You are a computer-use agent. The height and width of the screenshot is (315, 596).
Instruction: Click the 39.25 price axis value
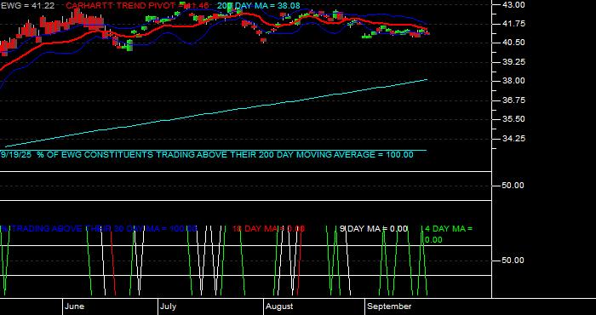click(513, 61)
